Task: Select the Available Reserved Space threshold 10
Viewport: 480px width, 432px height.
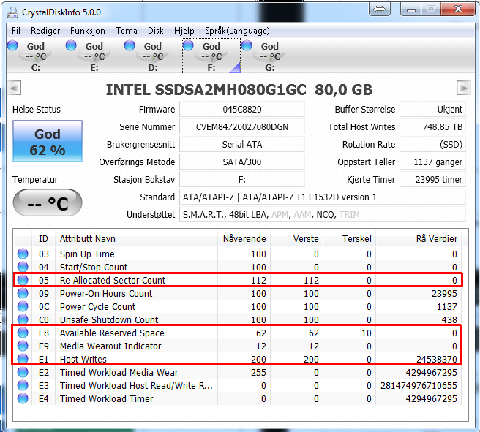Action: pyautogui.click(x=367, y=333)
